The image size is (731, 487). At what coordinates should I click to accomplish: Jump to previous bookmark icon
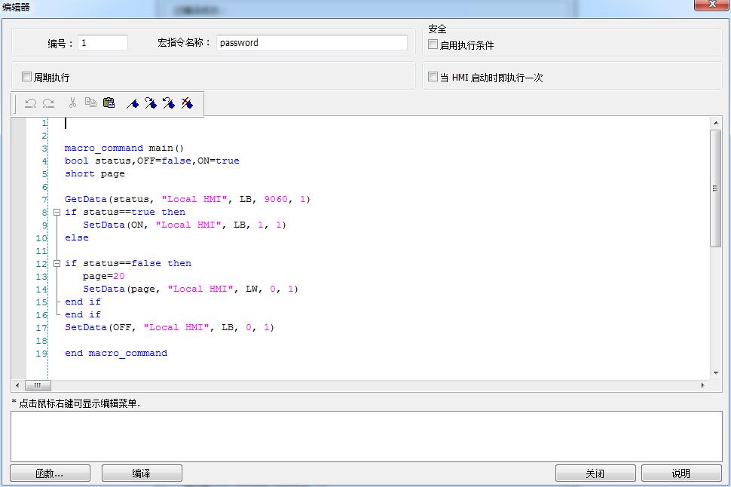point(169,103)
